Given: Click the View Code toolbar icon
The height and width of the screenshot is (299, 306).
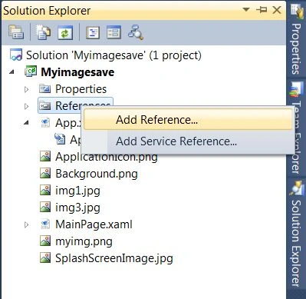Looking at the screenshot, I should point(93,32).
